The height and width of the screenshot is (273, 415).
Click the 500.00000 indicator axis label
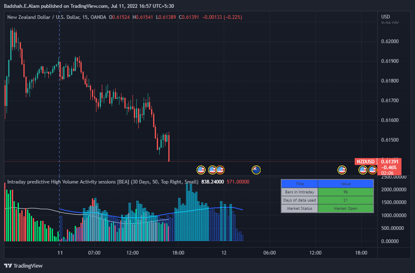coord(392,228)
